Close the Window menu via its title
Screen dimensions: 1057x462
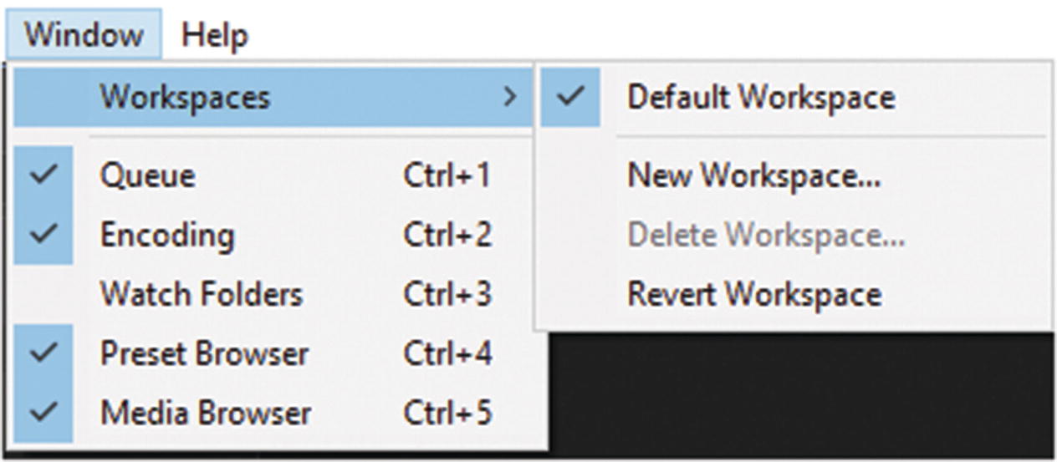pos(84,35)
